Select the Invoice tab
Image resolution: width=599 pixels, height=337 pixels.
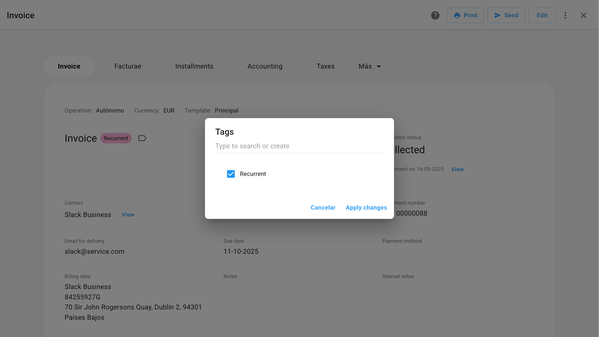click(69, 66)
